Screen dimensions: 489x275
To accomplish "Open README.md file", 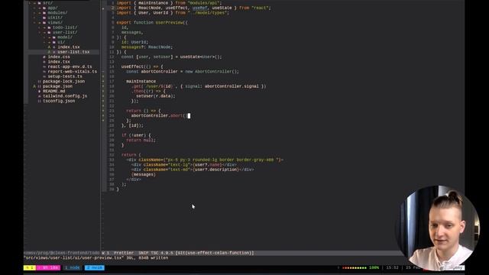I will pyautogui.click(x=54, y=91).
